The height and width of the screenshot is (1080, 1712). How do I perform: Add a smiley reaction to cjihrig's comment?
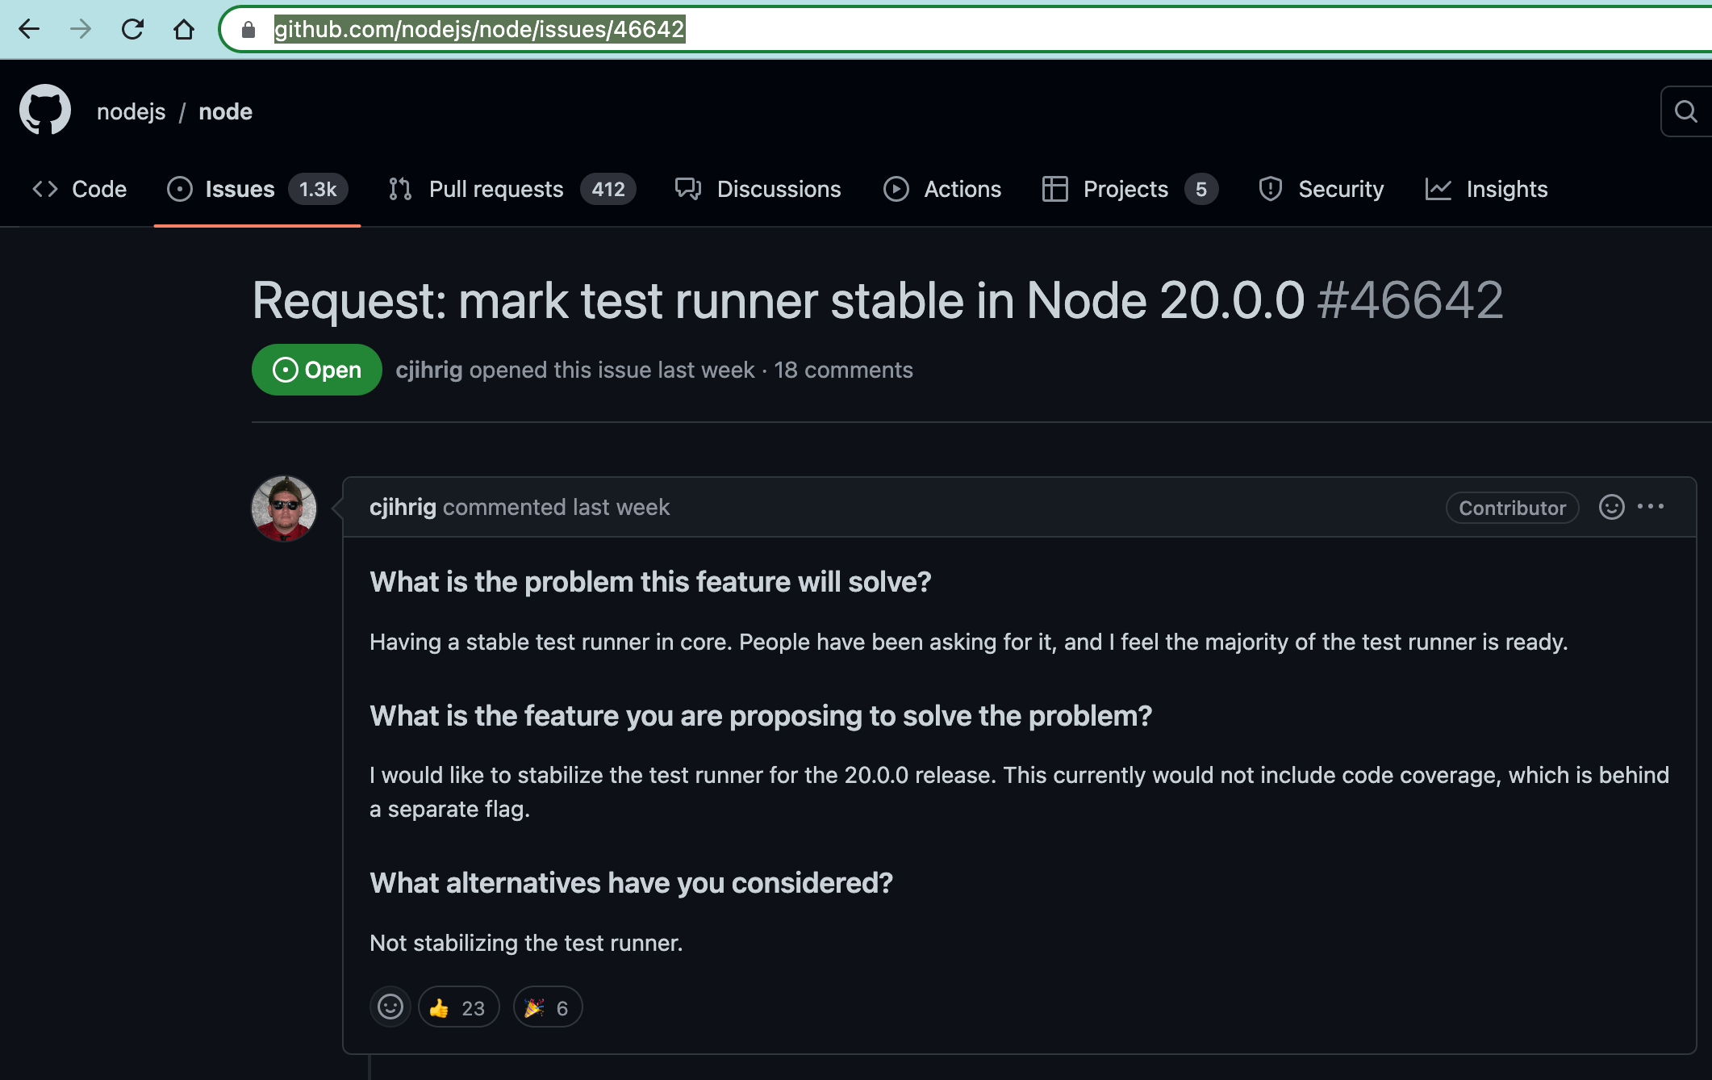coord(1611,507)
